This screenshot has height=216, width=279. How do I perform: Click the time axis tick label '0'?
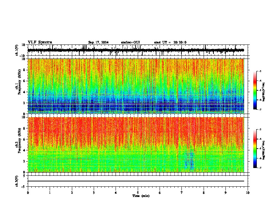point(28,193)
